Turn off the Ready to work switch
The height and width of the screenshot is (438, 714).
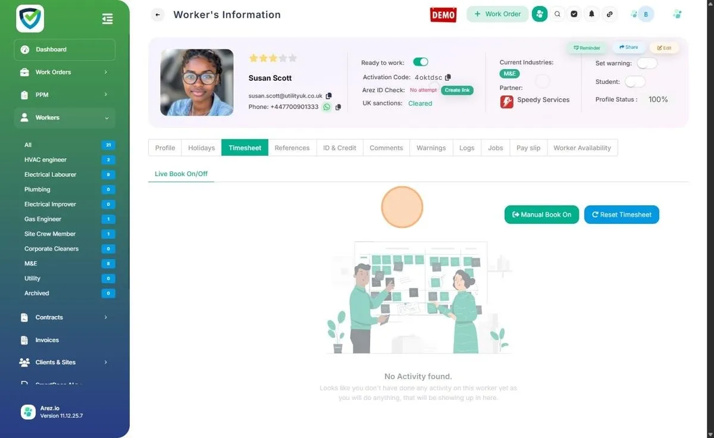tap(421, 62)
